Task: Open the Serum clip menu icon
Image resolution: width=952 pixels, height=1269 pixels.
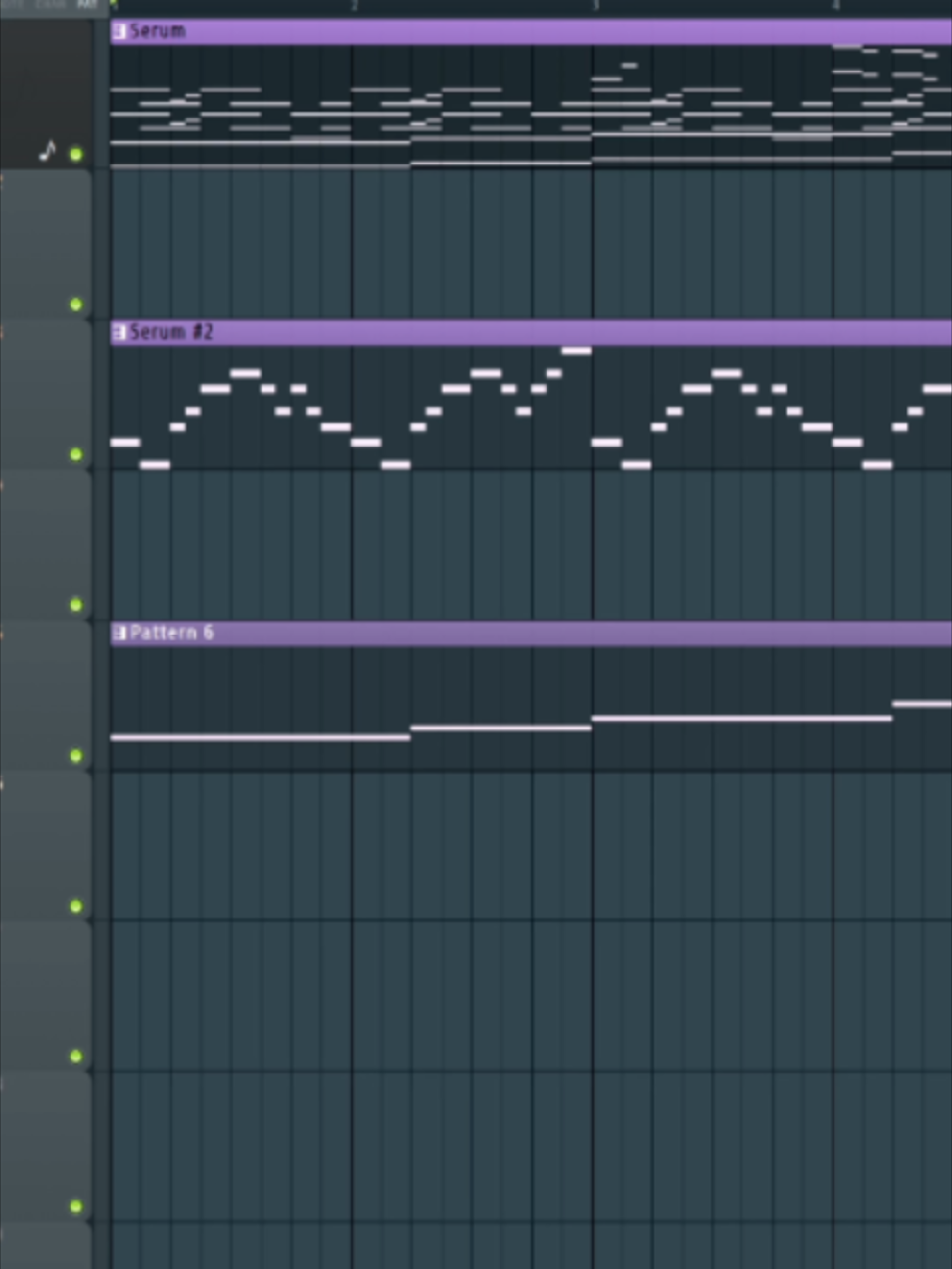Action: pyautogui.click(x=119, y=31)
